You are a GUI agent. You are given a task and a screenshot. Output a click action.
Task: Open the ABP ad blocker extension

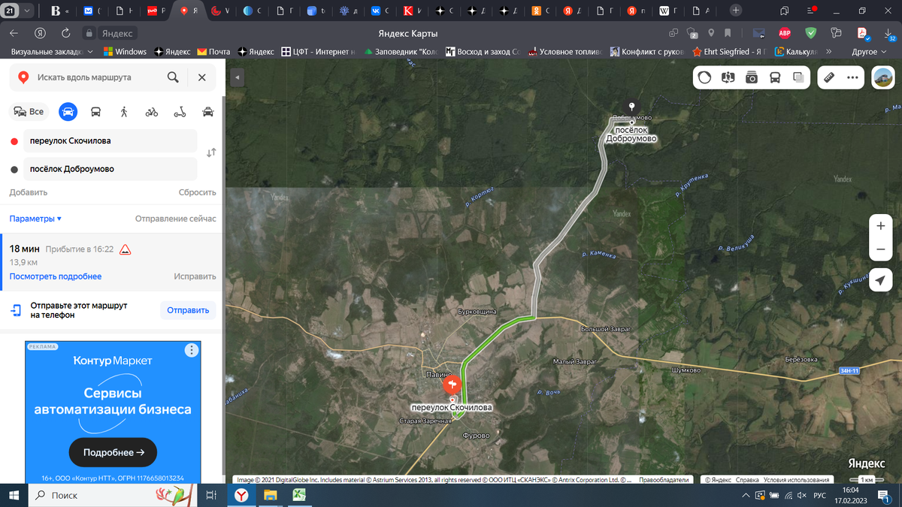coord(785,33)
